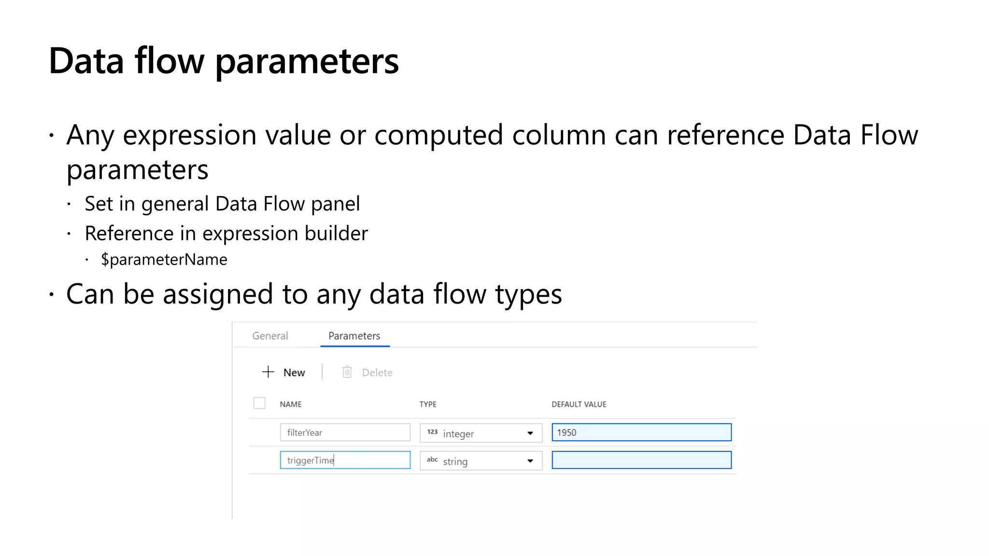Expand the integer type dropdown arrow
Screen dimensions: 989x556
pyautogui.click(x=530, y=433)
